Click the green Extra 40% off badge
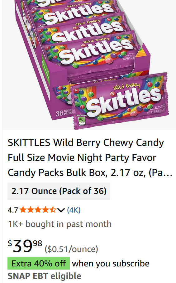The width and height of the screenshot is (176, 283). pyautogui.click(x=39, y=263)
